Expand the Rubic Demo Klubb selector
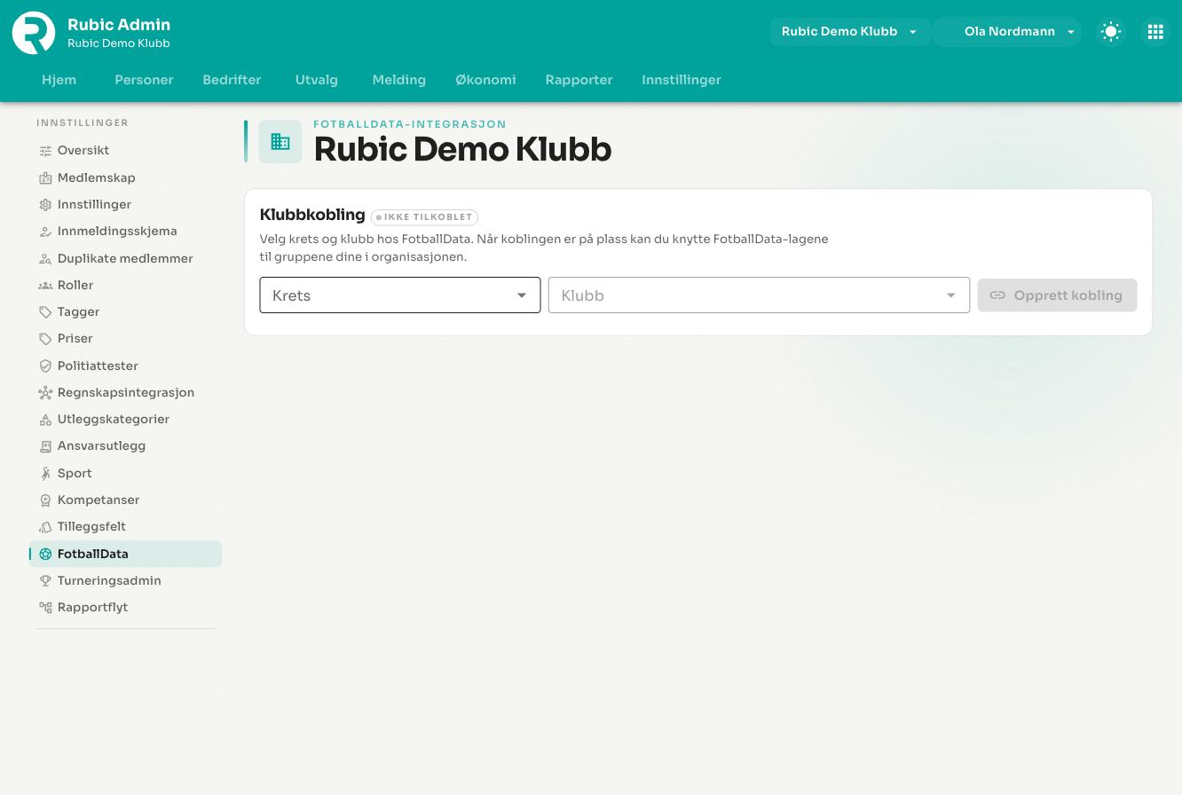Screen dimensions: 1182x795 coord(849,32)
